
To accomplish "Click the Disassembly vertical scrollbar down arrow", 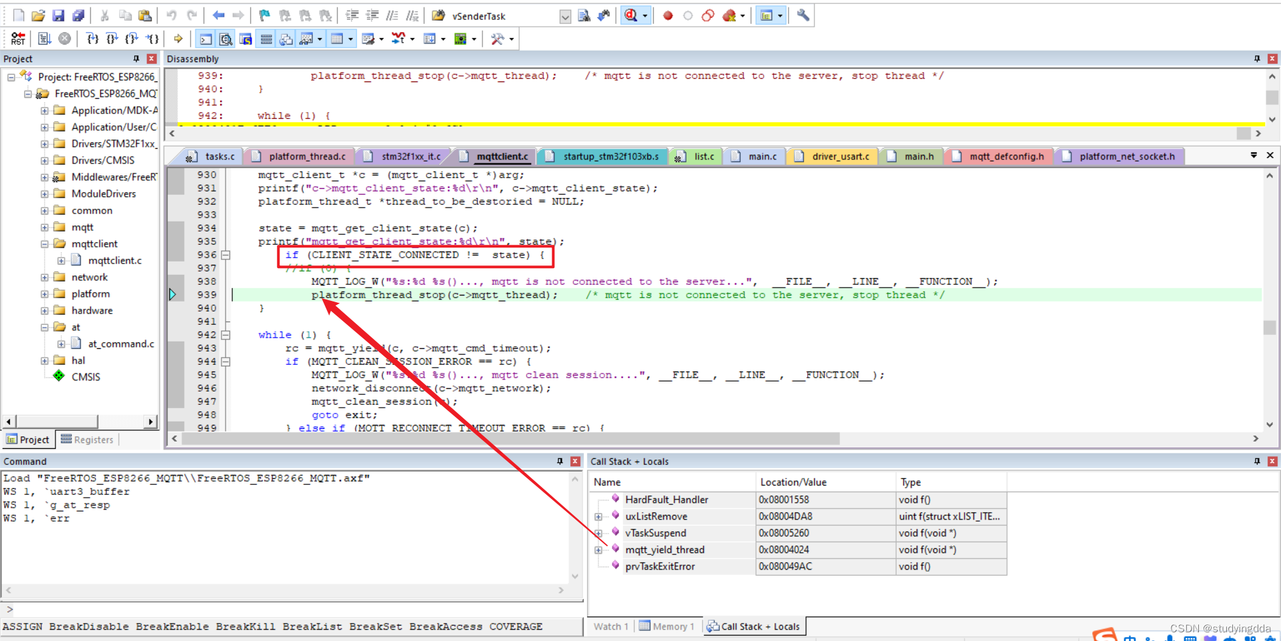I will [x=1272, y=119].
